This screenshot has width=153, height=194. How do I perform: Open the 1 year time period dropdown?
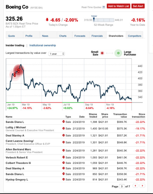(57, 54)
